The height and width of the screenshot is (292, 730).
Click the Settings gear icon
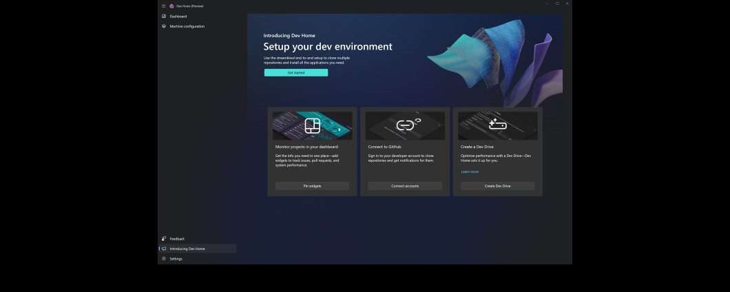[164, 258]
